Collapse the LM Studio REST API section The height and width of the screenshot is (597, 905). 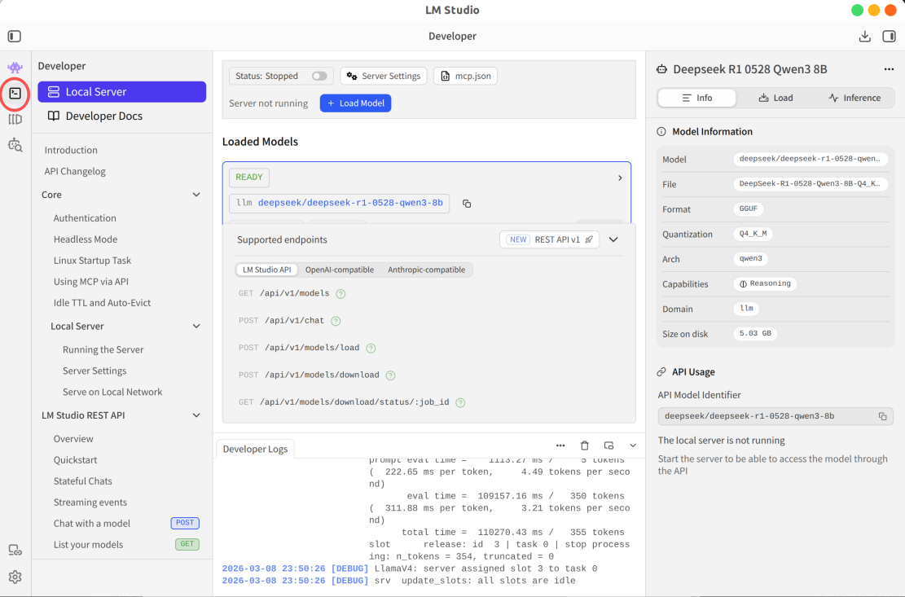tap(196, 415)
